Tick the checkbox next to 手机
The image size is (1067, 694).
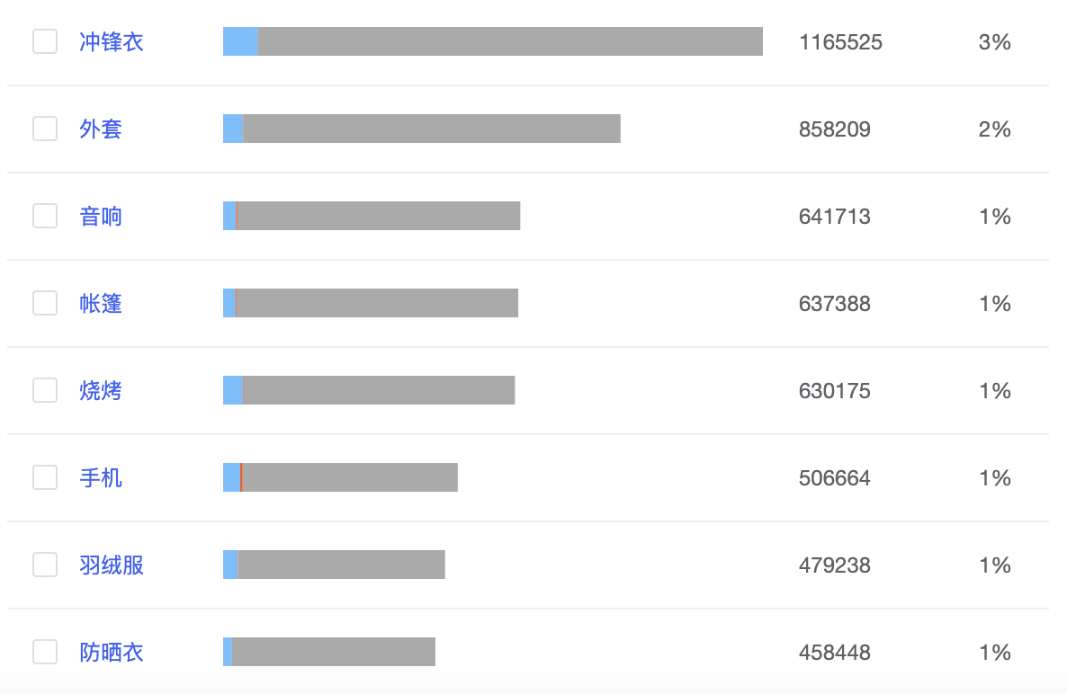[x=45, y=477]
